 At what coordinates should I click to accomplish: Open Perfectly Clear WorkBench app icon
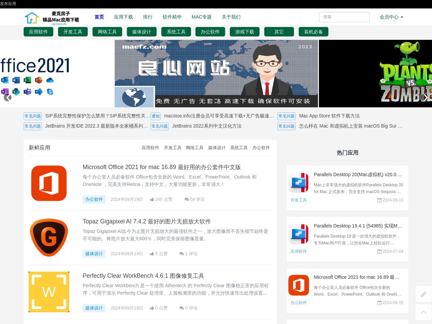49,292
